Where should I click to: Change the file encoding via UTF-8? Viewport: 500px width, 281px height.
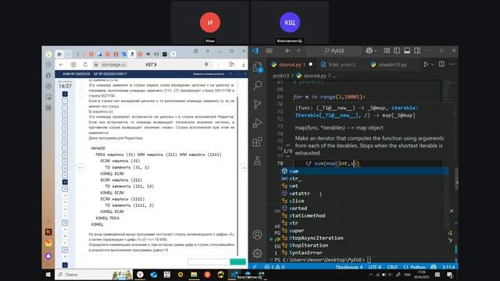point(375,267)
